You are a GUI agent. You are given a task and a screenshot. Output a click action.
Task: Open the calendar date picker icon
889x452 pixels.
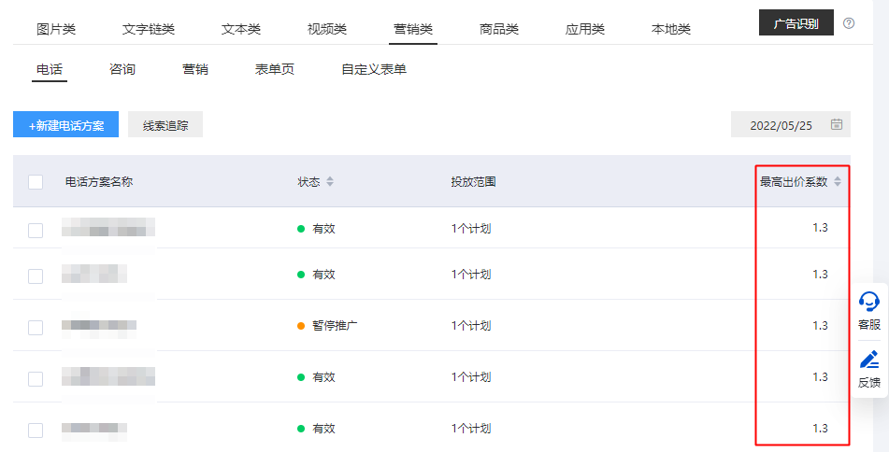coord(837,124)
